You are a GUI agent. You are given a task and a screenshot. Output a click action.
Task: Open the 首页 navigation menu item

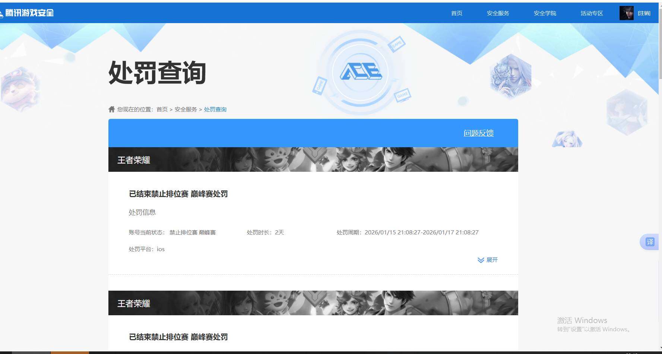click(456, 13)
